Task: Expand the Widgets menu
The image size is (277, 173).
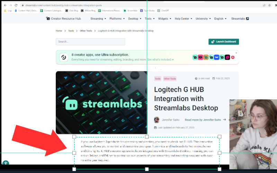Action: pos(165,19)
